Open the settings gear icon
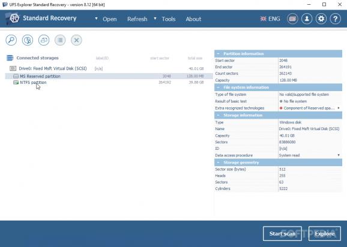The height and width of the screenshot is (247, 347). (321, 19)
